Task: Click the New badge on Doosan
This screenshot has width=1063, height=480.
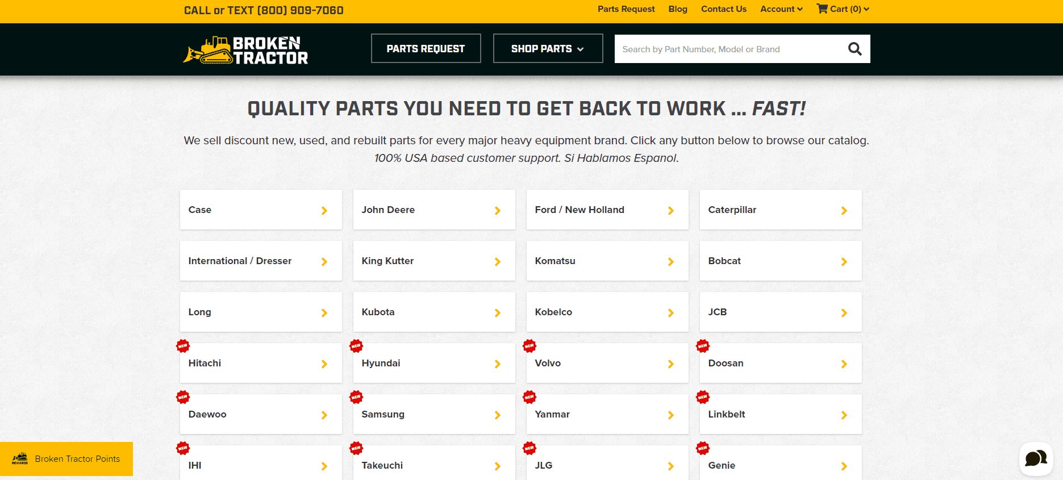Action: pos(703,346)
